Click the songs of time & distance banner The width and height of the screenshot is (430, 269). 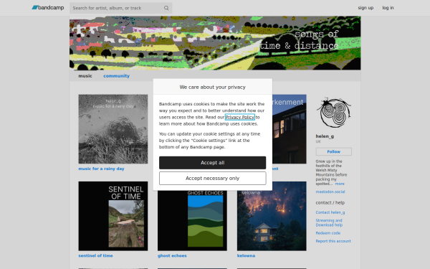(215, 43)
